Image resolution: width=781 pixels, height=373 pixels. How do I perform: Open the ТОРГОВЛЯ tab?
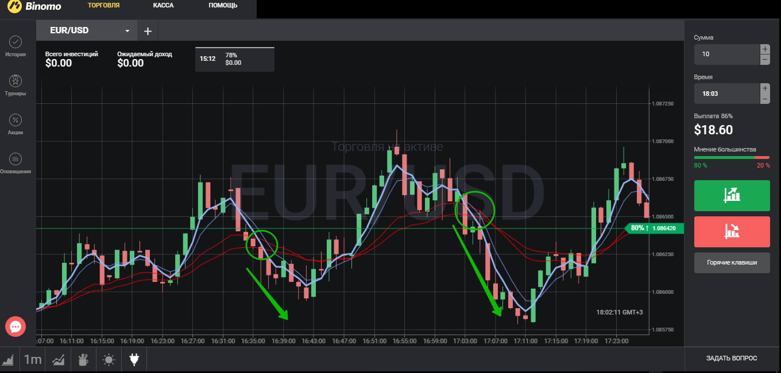point(104,6)
